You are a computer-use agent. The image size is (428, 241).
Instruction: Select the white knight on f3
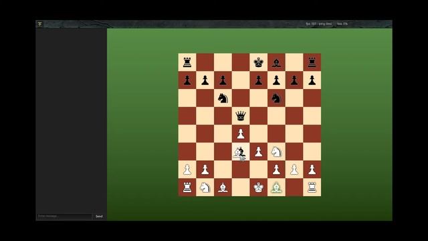[276, 152]
